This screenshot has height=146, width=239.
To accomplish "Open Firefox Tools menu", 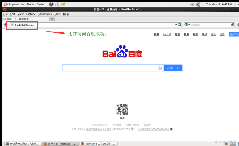I will click(57, 14).
